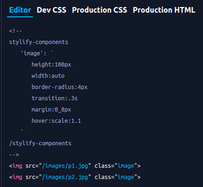
Task: Click the /images/p2.jpg src value
Action: [65, 177]
